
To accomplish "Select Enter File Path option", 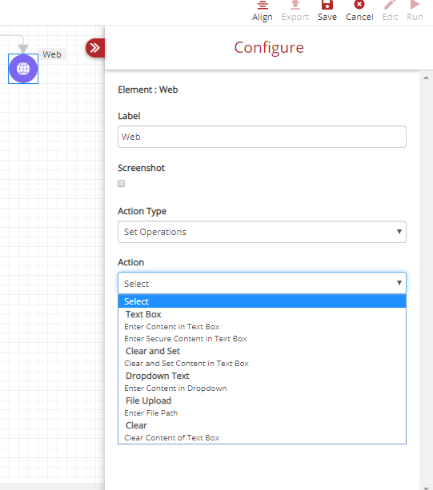I will click(150, 412).
